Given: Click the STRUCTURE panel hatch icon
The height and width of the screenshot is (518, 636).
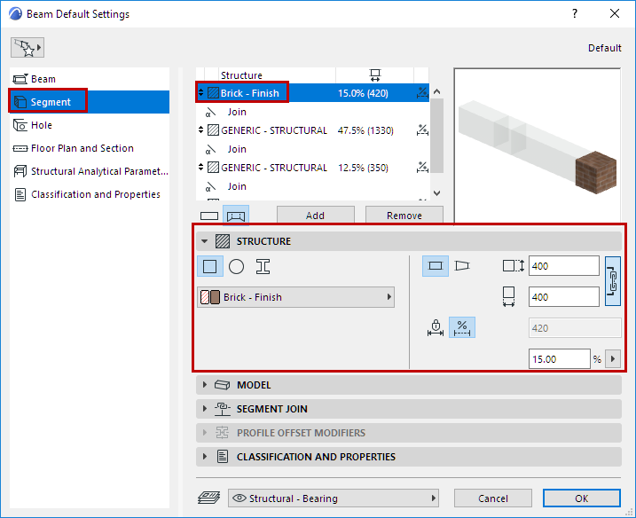Looking at the screenshot, I should point(223,241).
